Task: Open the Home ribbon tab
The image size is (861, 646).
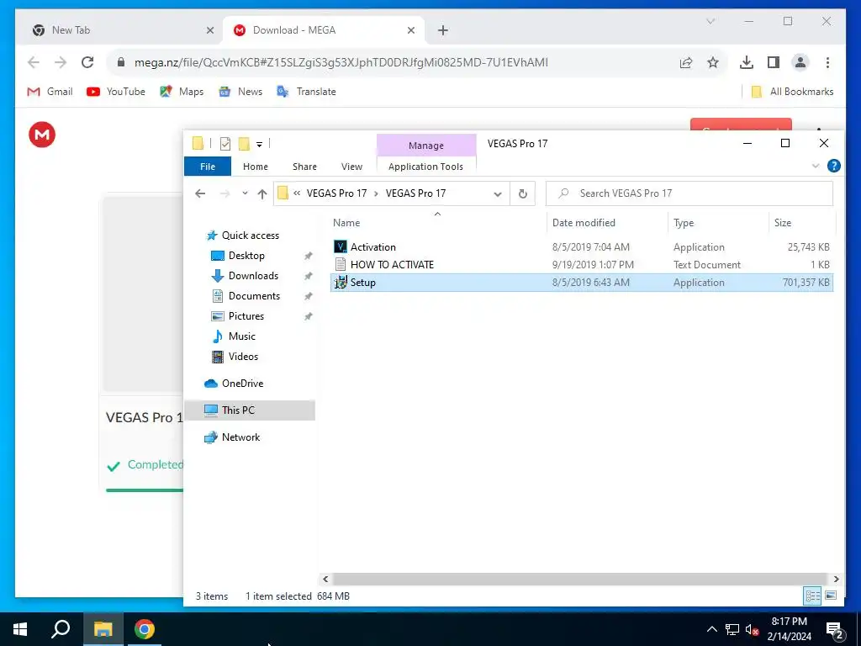Action: 256,167
